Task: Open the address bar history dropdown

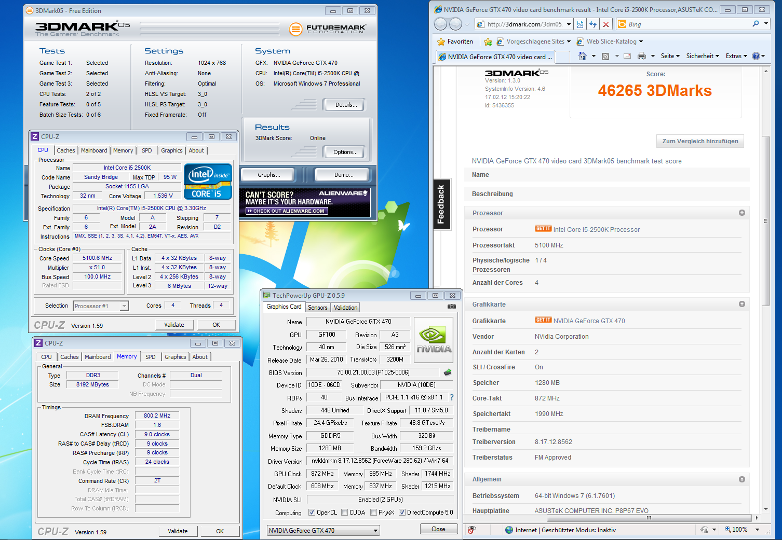Action: tap(569, 24)
